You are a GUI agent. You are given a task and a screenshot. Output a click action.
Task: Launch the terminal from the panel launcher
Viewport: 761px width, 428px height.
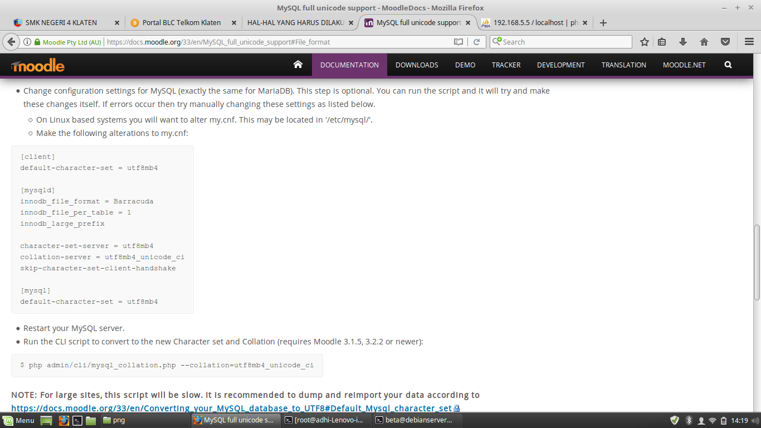(x=78, y=420)
